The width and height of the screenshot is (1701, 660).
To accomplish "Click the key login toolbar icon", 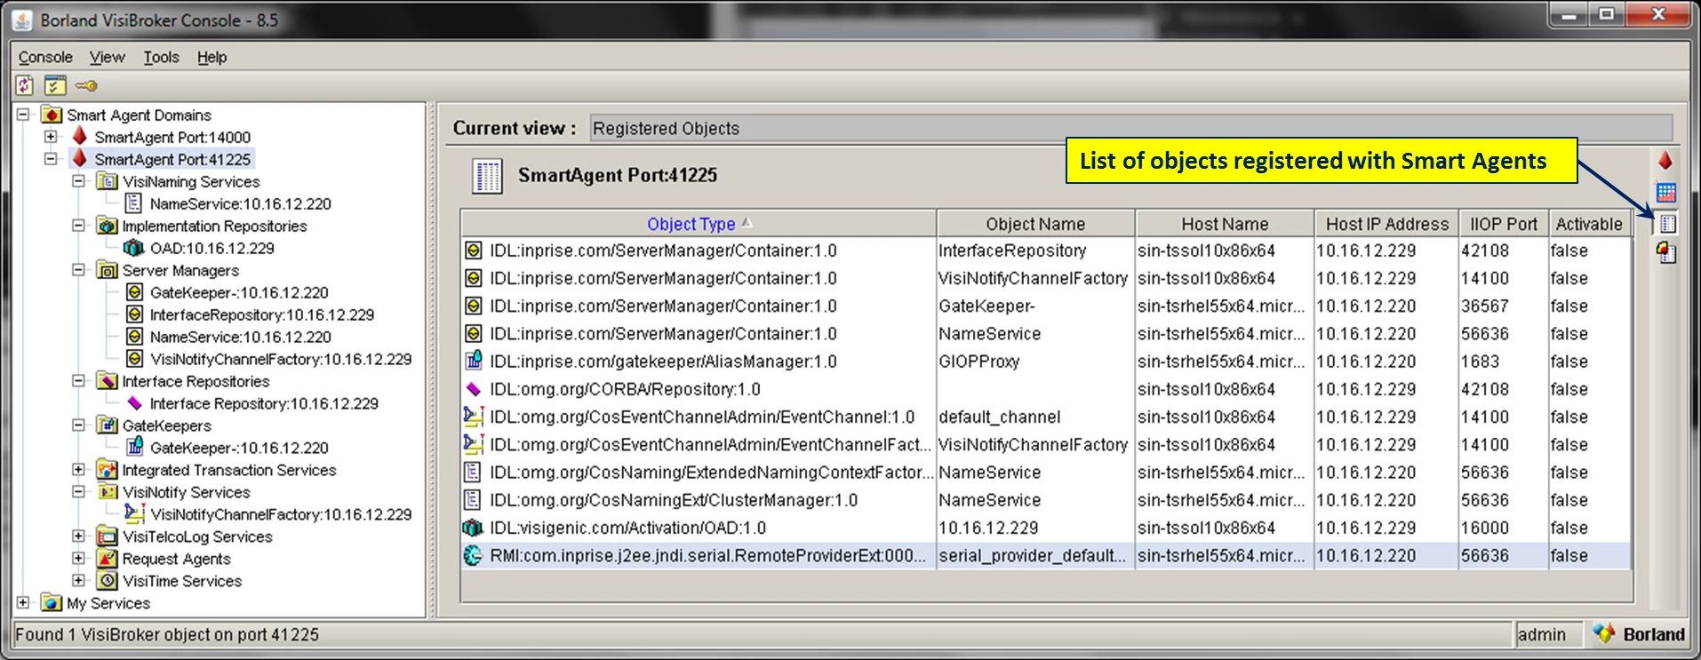I will tap(86, 86).
